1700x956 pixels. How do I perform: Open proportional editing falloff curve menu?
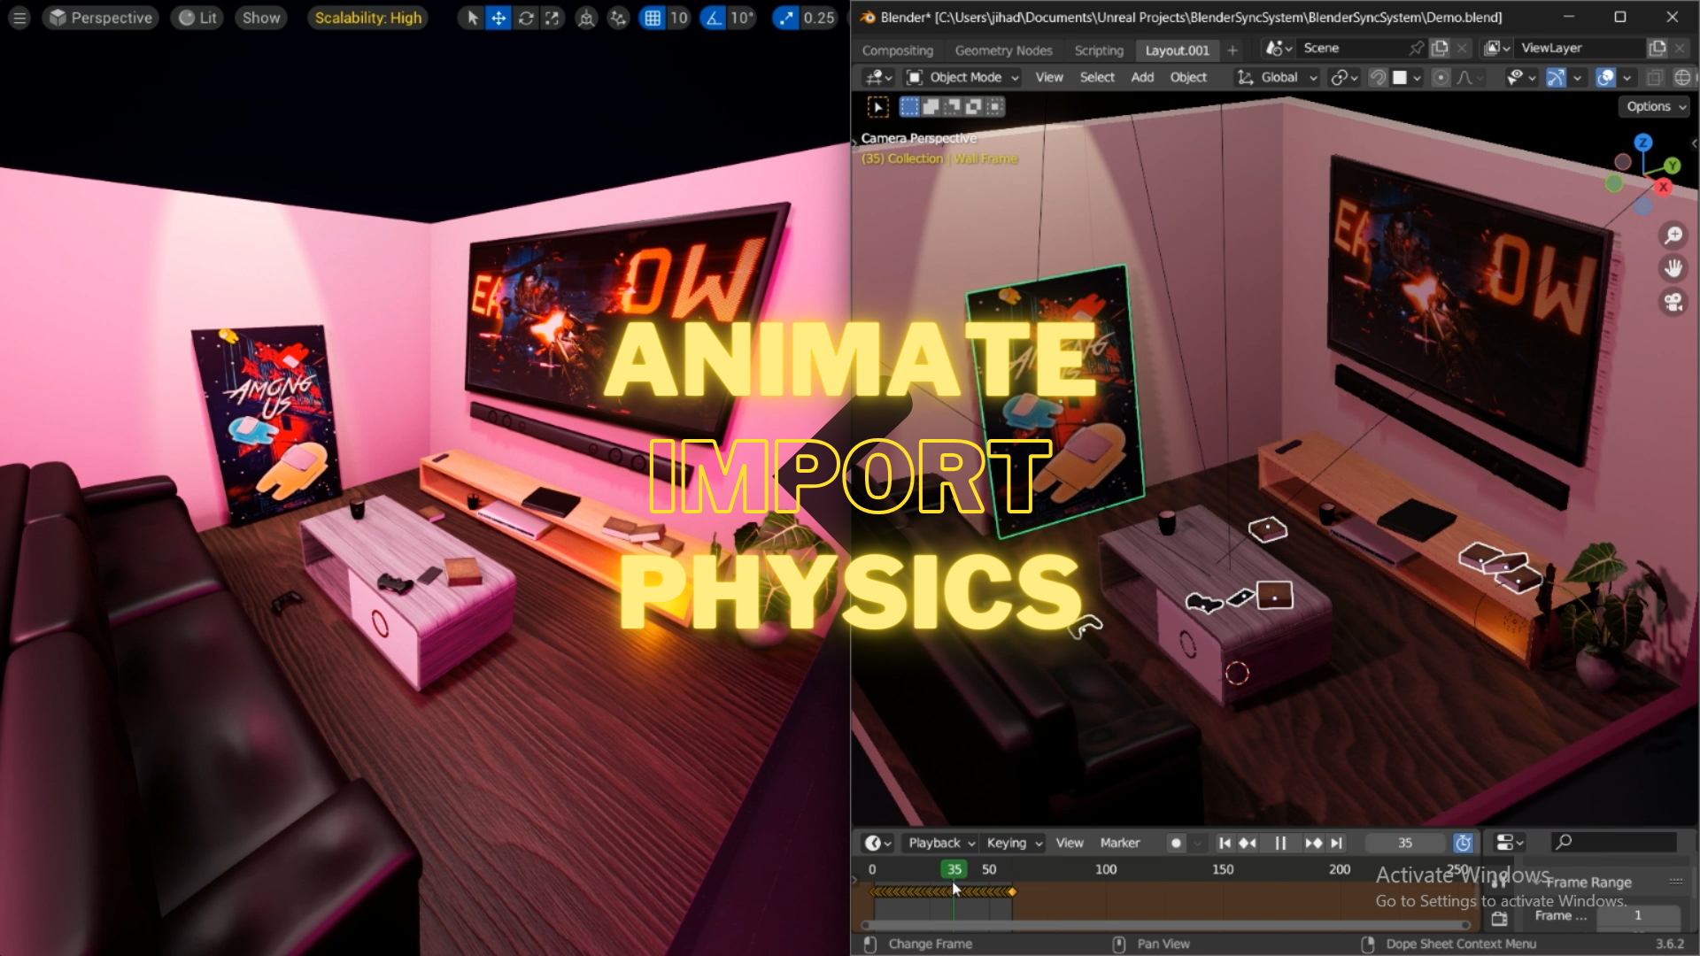point(1470,78)
